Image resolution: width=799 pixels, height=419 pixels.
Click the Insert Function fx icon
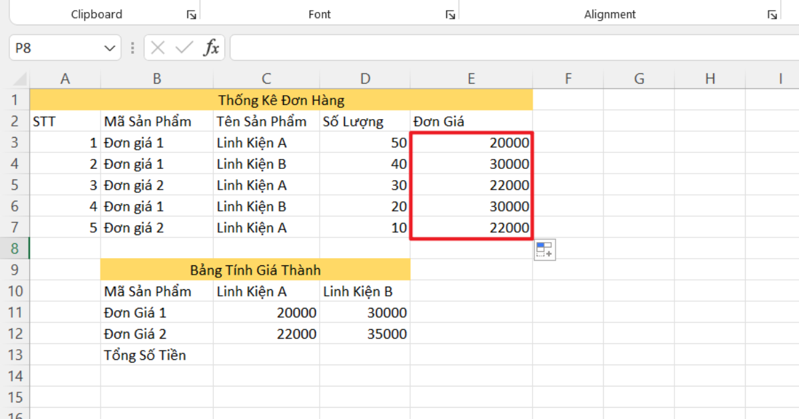211,48
